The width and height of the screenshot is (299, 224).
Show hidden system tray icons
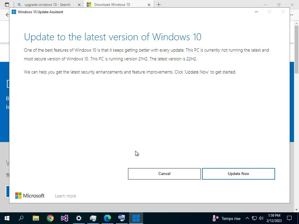click(247, 218)
